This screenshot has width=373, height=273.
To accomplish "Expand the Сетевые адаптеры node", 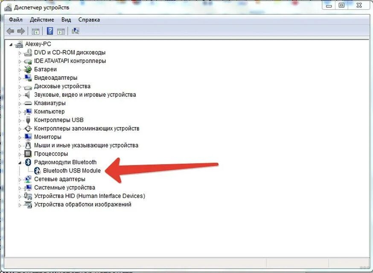I will tap(20, 180).
